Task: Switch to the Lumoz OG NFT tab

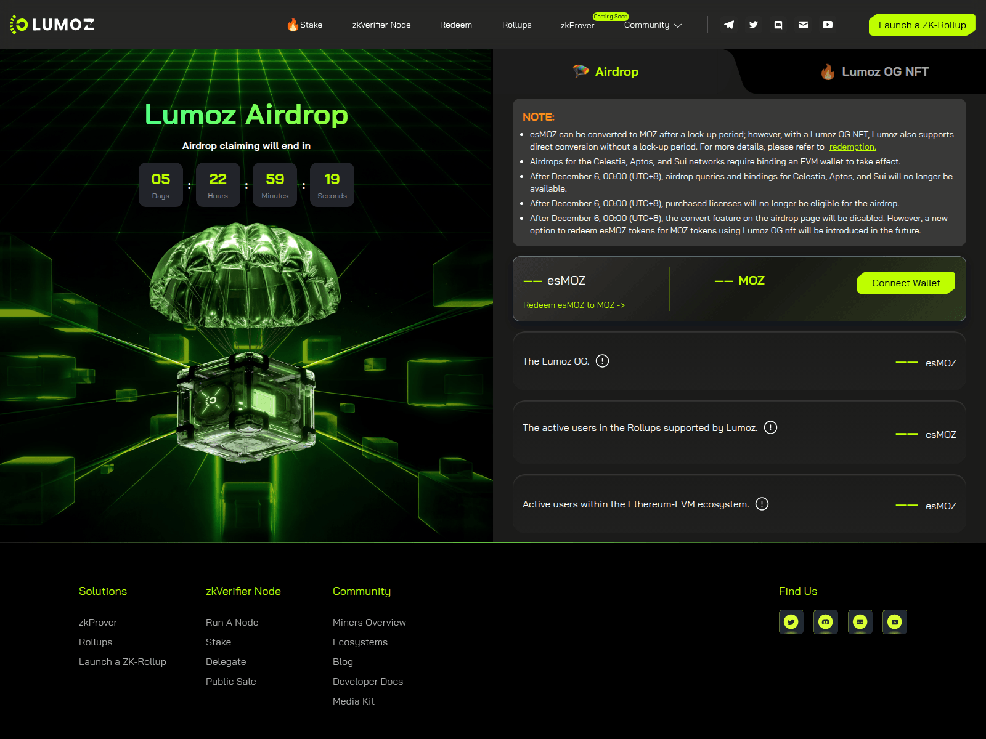Action: (x=874, y=71)
